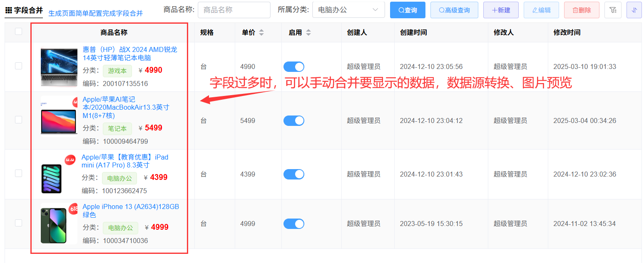This screenshot has width=644, height=263.
Task: Click the 商品名称 column header
Action: [114, 32]
